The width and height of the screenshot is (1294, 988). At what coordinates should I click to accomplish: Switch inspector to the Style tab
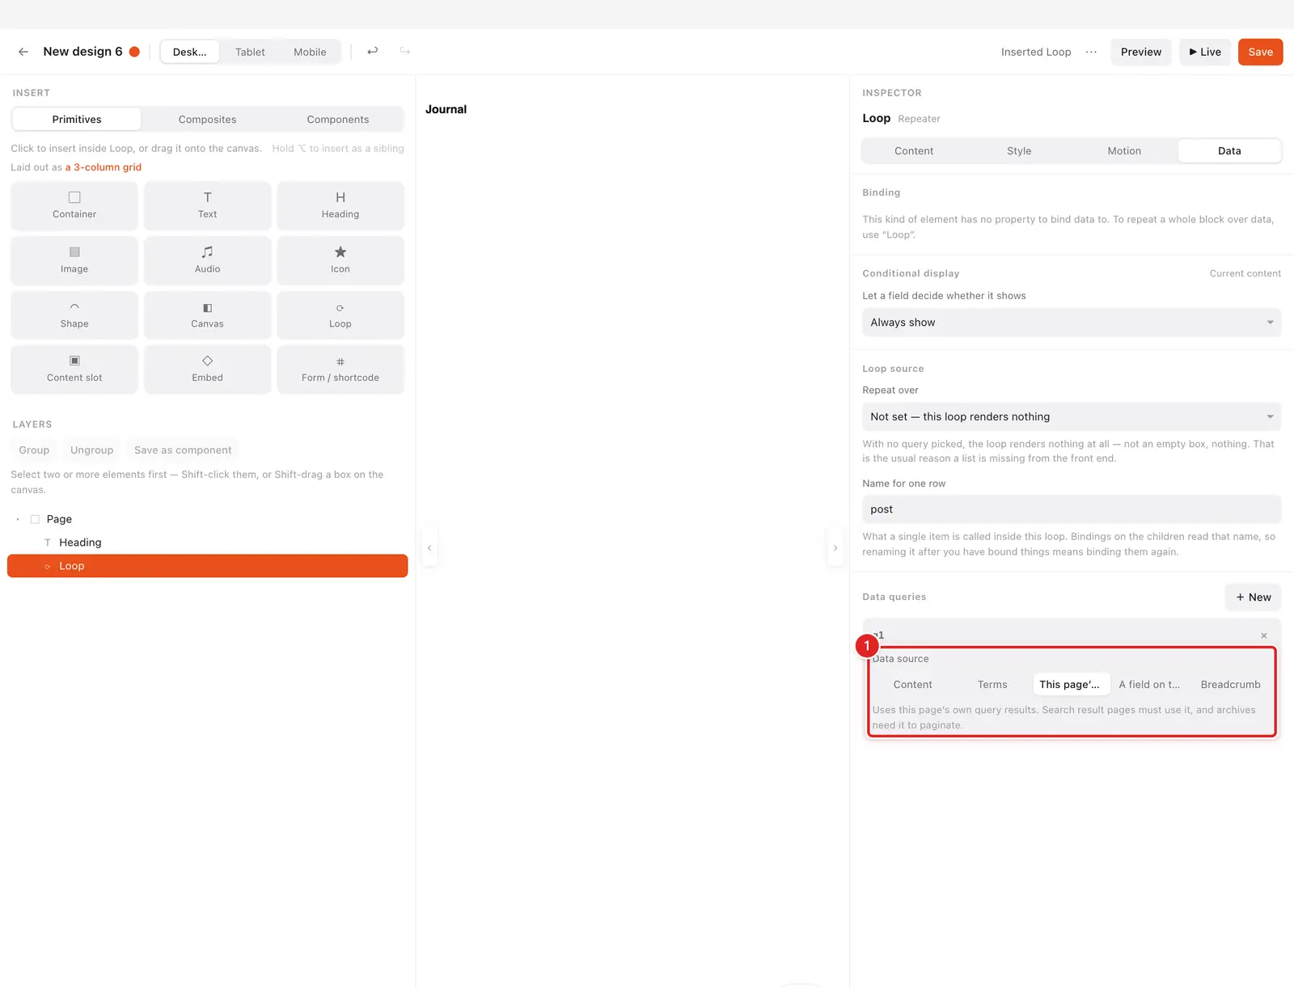1019,150
